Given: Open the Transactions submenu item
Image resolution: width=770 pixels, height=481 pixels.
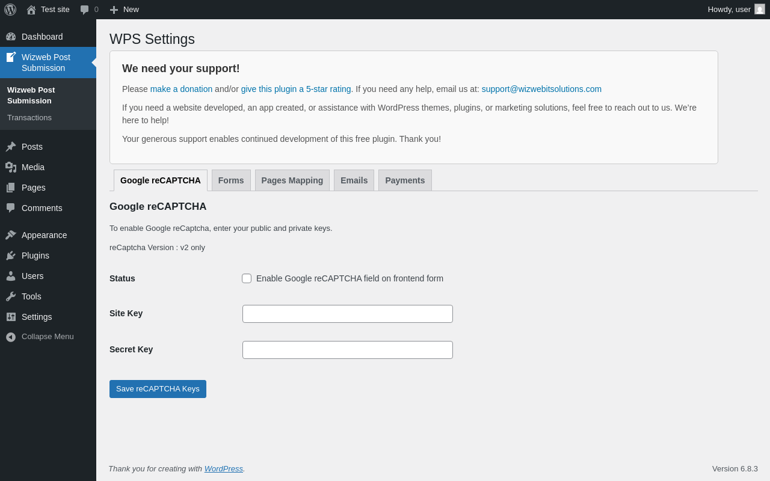Looking at the screenshot, I should (x=29, y=118).
